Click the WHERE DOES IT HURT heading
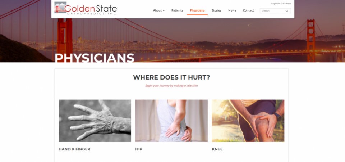 coord(171,77)
